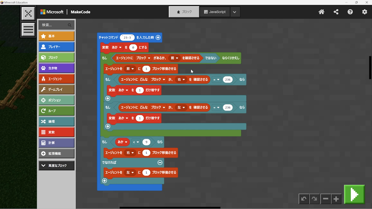Click the 検索 search field
This screenshot has width=372, height=209.
click(54, 25)
